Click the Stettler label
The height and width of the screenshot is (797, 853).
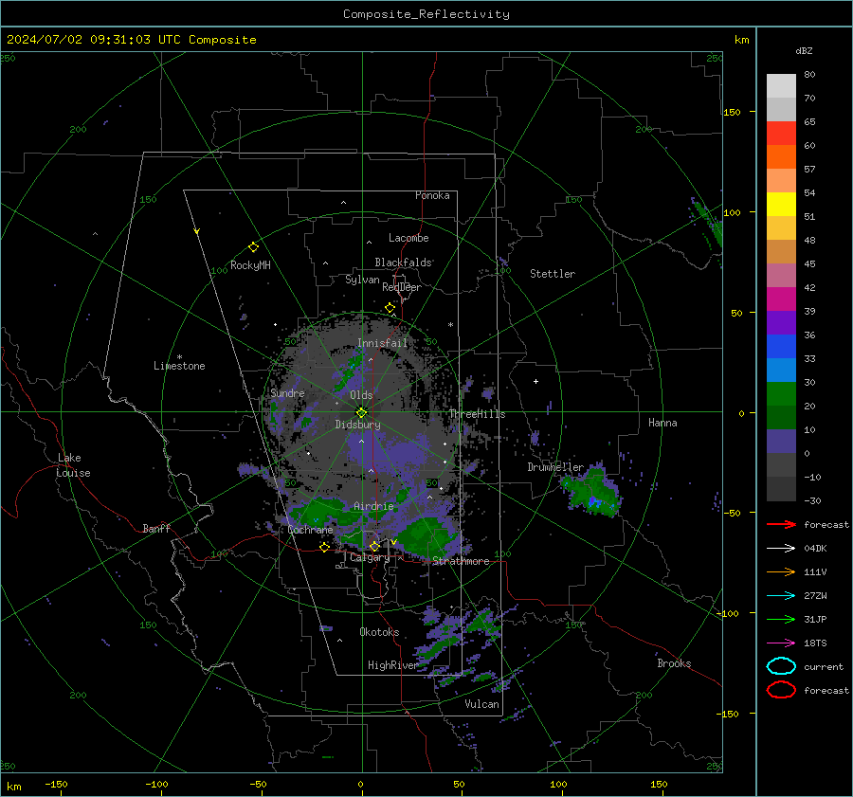[553, 274]
